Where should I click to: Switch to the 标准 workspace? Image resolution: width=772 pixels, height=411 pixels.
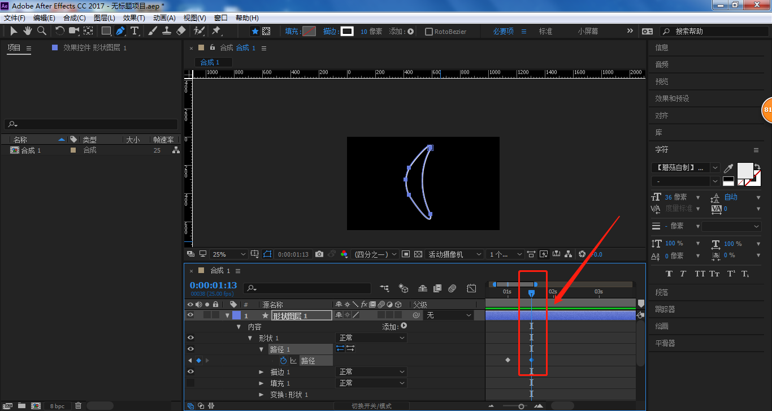[x=545, y=32]
